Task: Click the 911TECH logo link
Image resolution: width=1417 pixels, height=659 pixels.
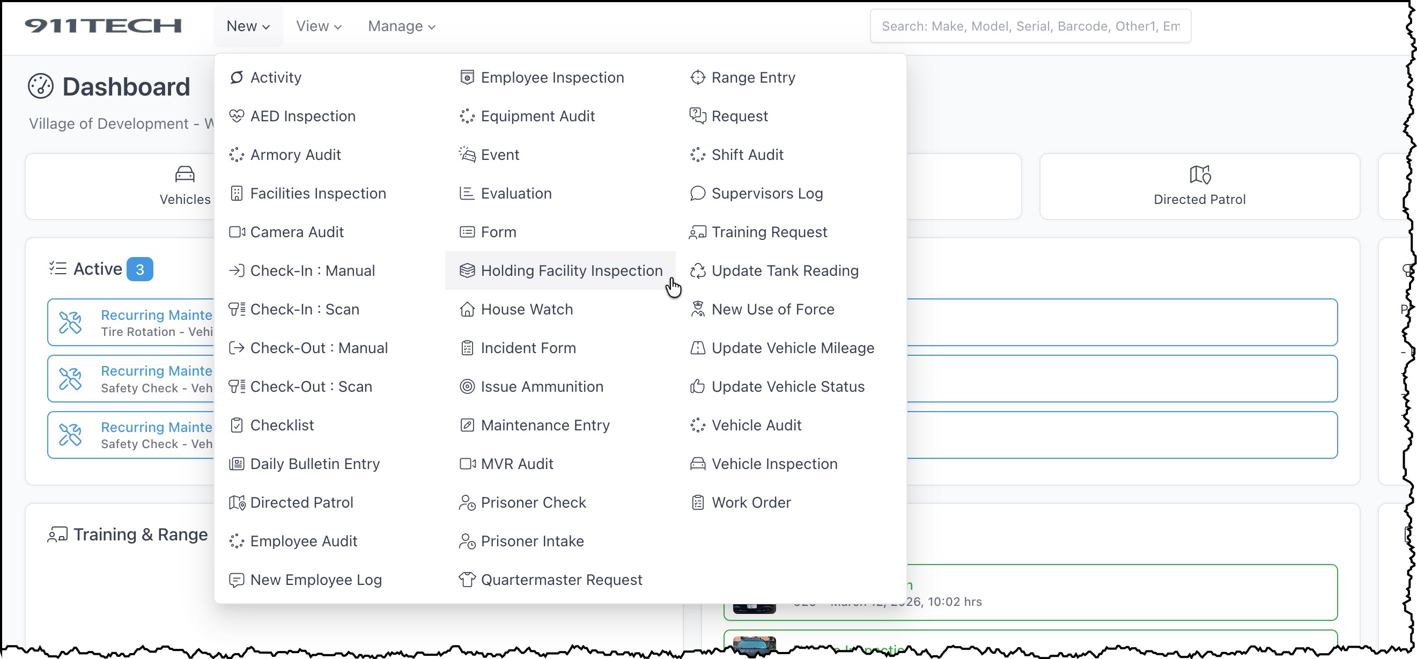Action: (x=103, y=26)
